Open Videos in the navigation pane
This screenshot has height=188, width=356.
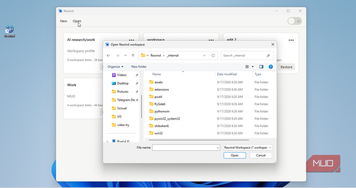tap(122, 75)
